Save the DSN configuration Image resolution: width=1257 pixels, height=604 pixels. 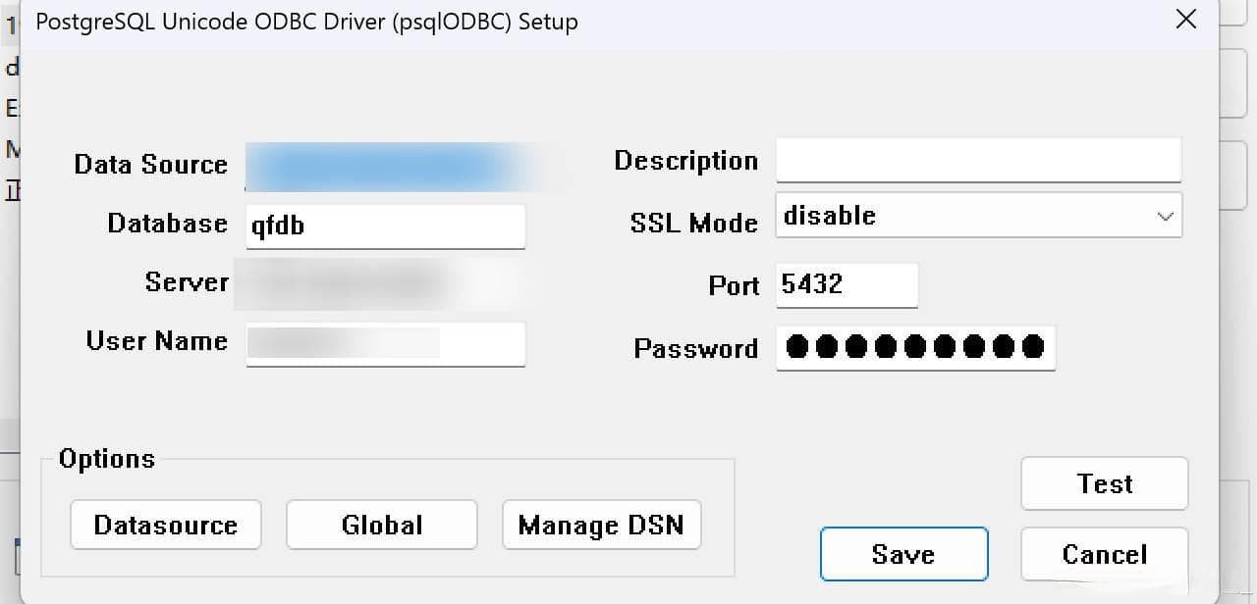[x=903, y=554]
